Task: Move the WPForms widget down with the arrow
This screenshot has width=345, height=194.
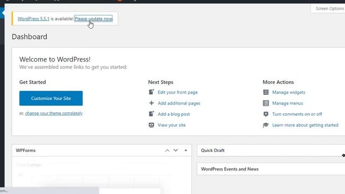Action: 176,150
